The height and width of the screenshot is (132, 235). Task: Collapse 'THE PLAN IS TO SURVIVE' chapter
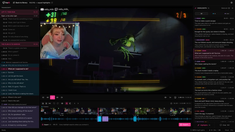point(20,44)
